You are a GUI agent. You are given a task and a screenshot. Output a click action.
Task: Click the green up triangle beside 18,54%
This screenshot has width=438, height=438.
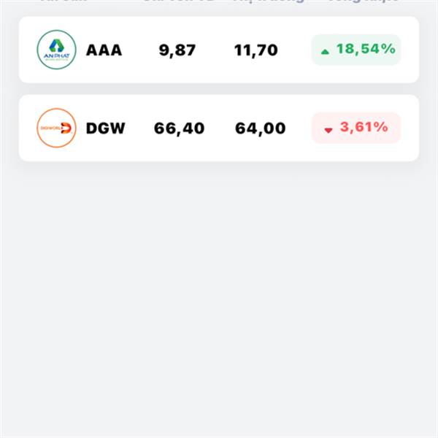(x=325, y=52)
